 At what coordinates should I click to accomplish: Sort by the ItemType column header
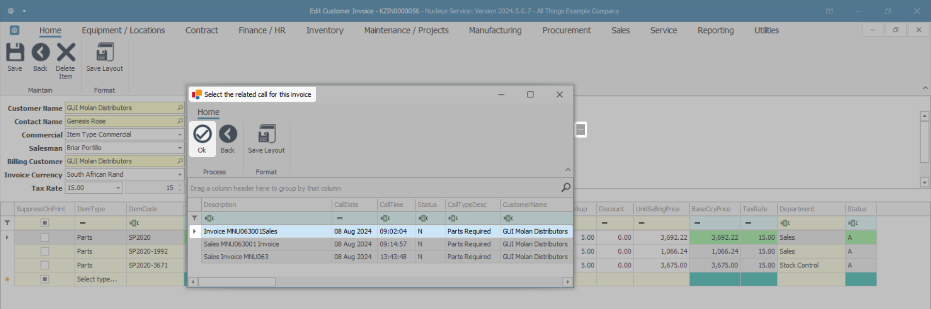tap(100, 209)
